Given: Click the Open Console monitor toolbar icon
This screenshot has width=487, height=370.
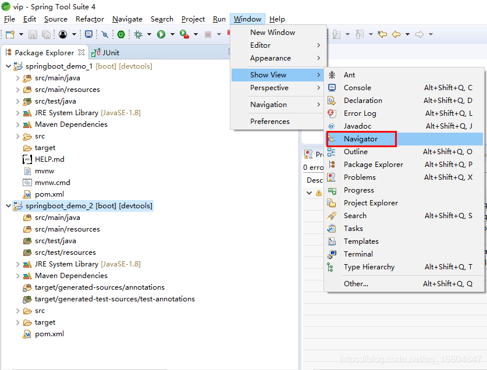Looking at the screenshot, I should pos(88,34).
